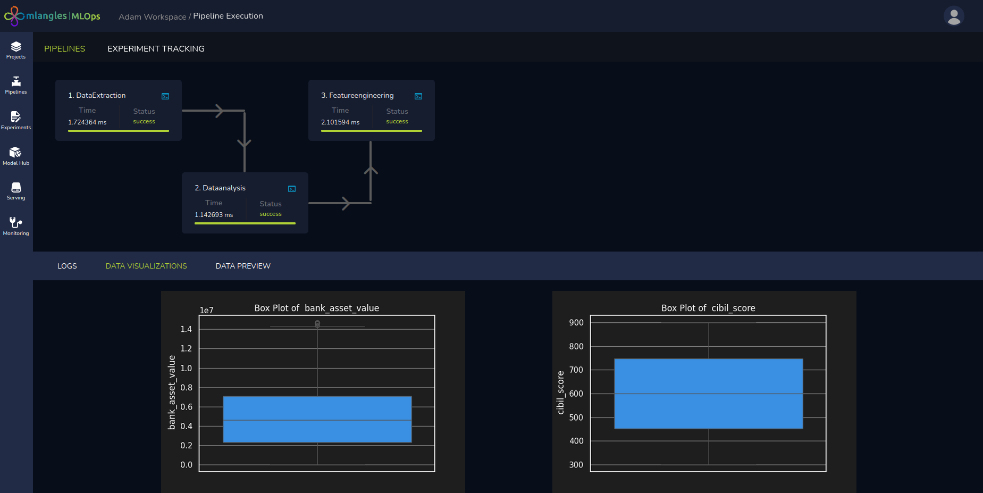Select the DATA VISUALIZATIONS tab
This screenshot has width=983, height=493.
coord(146,266)
